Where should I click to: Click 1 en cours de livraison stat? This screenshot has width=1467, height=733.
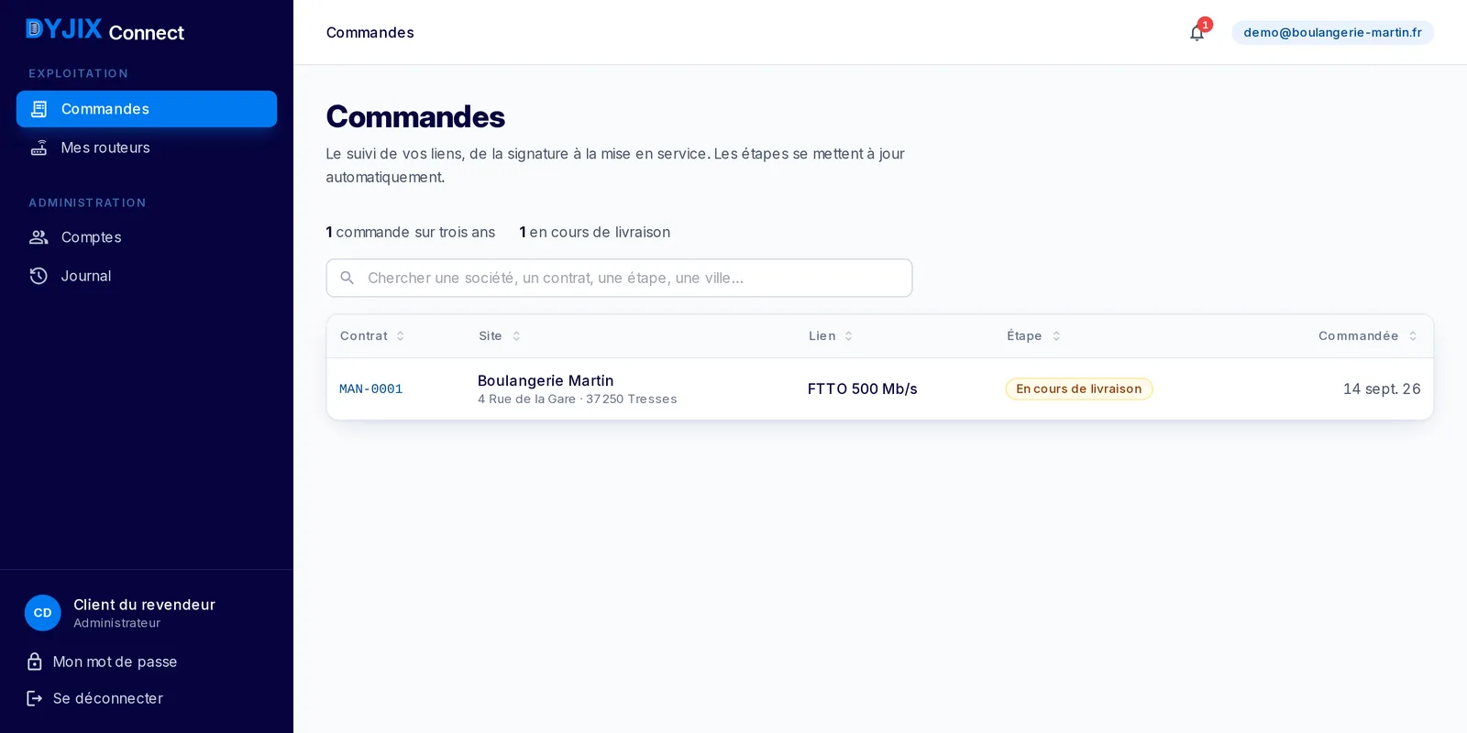(x=594, y=232)
